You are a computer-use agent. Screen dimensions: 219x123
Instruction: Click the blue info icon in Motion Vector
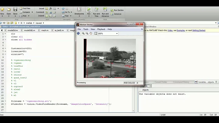pos(78,33)
